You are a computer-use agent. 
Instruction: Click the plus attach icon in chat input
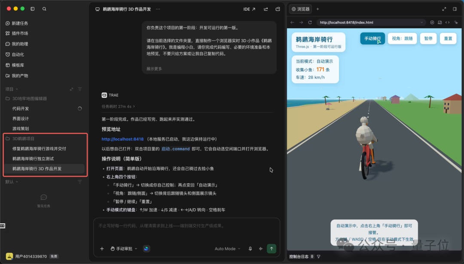pyautogui.click(x=102, y=249)
